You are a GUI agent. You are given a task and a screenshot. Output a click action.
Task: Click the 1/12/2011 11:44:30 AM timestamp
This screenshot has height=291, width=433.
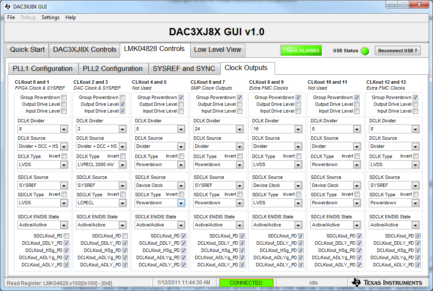pyautogui.click(x=184, y=283)
